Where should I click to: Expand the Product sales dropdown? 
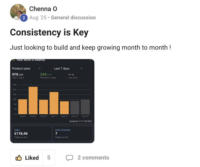click(x=40, y=68)
